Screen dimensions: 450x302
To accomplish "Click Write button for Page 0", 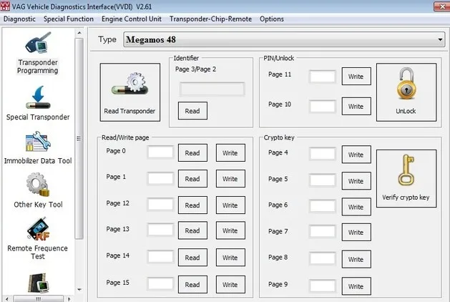I will (230, 152).
